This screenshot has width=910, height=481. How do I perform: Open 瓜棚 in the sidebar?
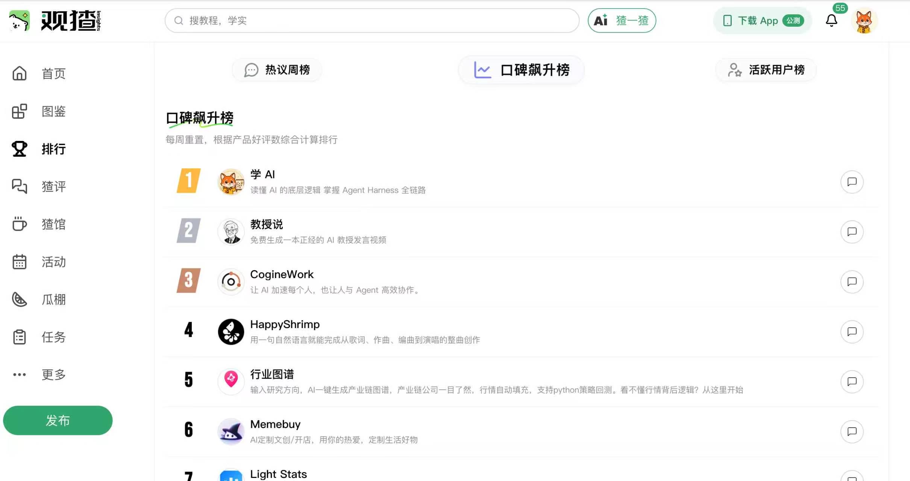click(x=53, y=299)
